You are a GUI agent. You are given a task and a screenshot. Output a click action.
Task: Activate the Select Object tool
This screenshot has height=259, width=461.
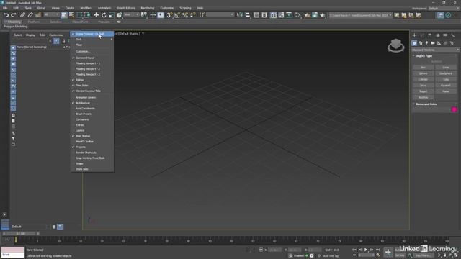coord(64,15)
